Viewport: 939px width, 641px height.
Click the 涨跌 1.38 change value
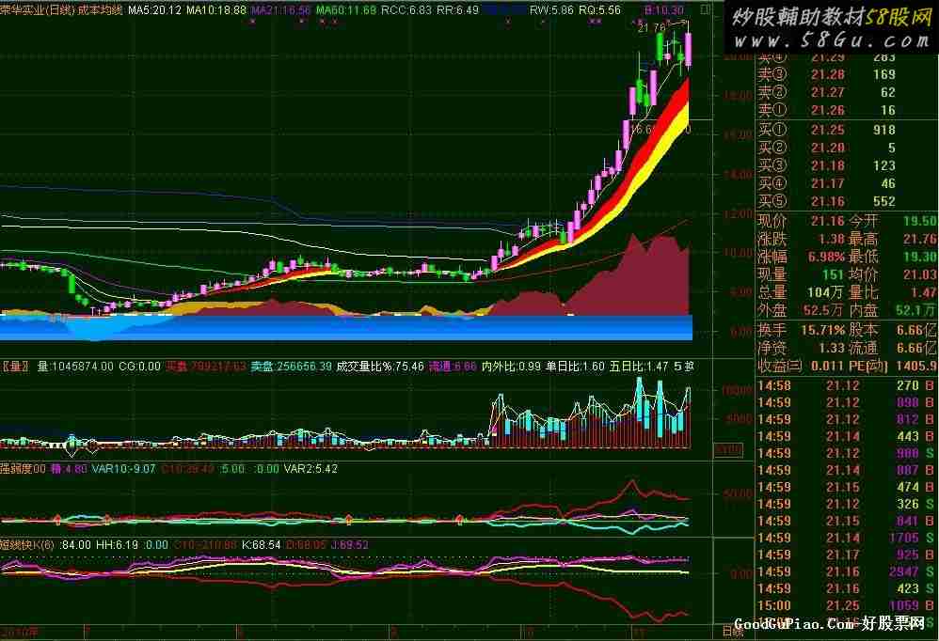tap(802, 239)
